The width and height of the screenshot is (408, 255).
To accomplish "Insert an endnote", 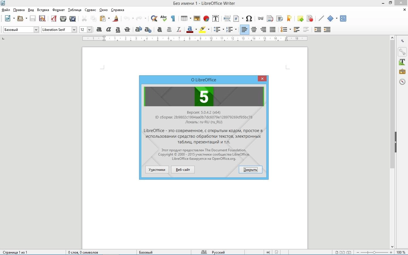I will [x=280, y=19].
